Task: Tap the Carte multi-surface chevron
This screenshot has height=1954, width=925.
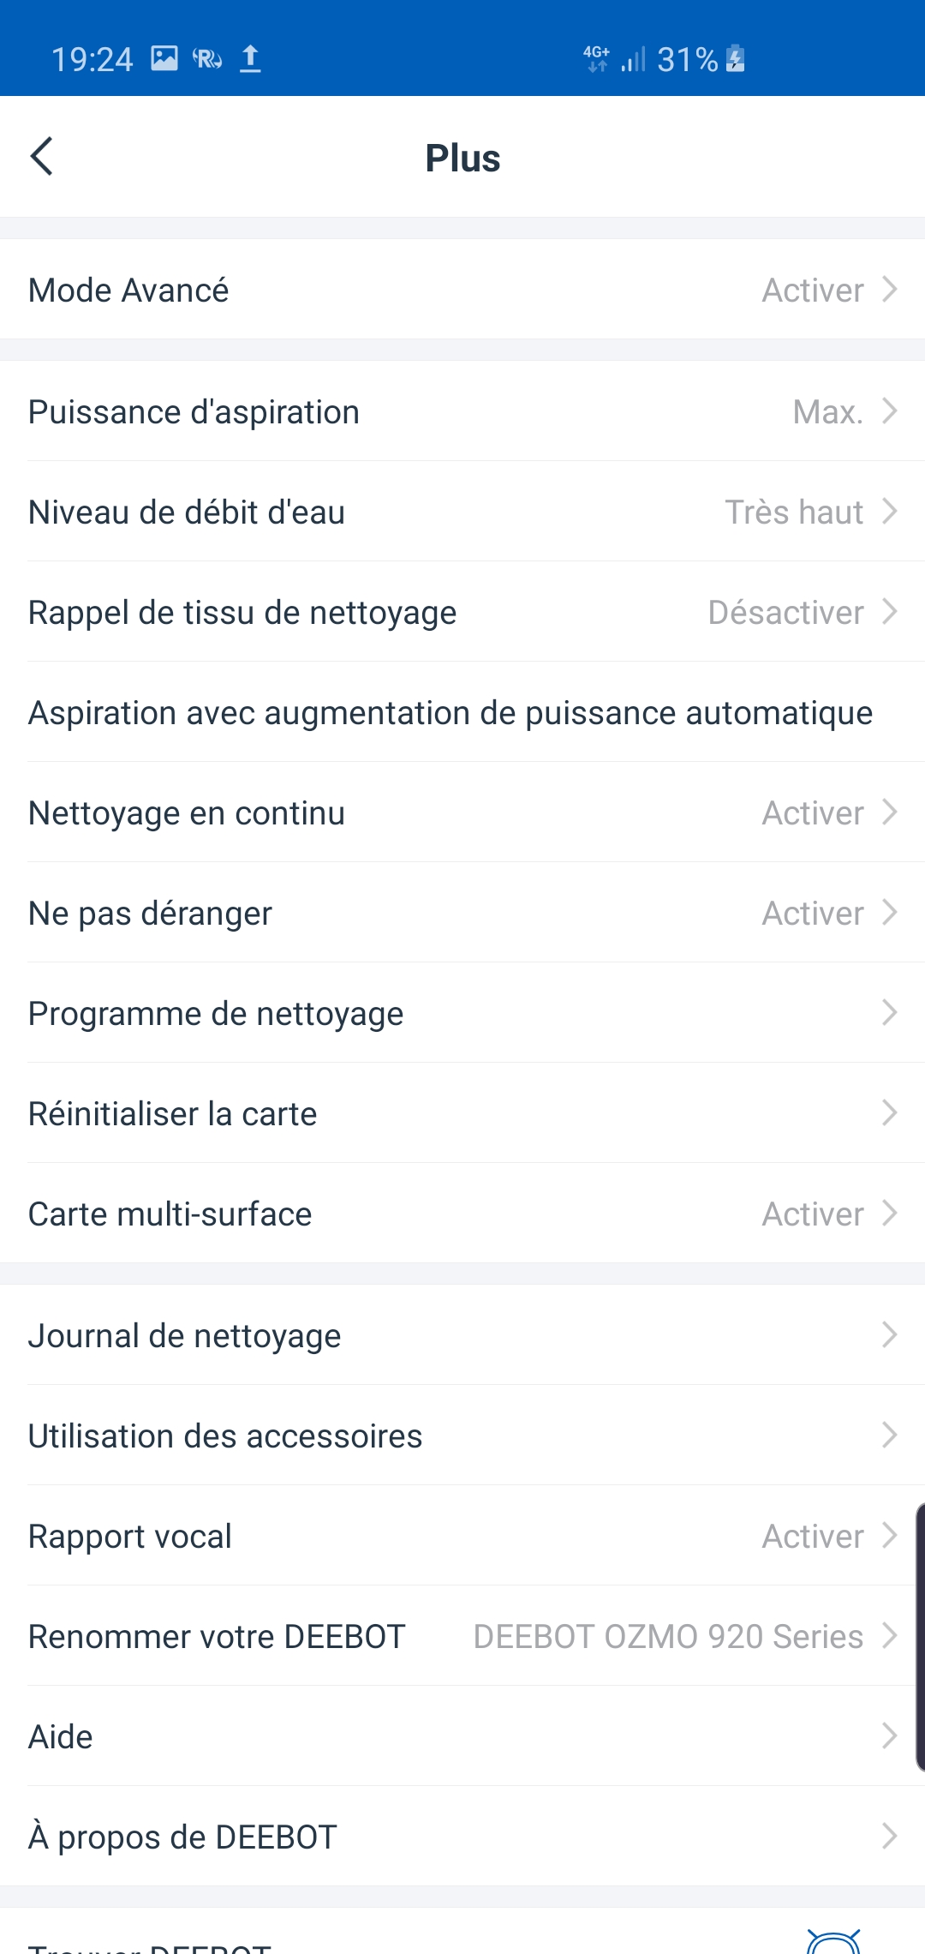Action: pyautogui.click(x=889, y=1214)
